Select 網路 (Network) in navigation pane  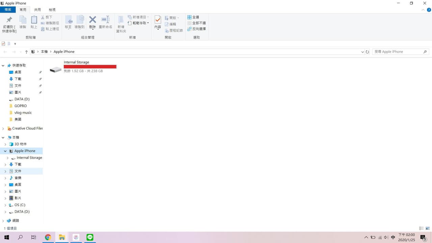click(x=16, y=221)
